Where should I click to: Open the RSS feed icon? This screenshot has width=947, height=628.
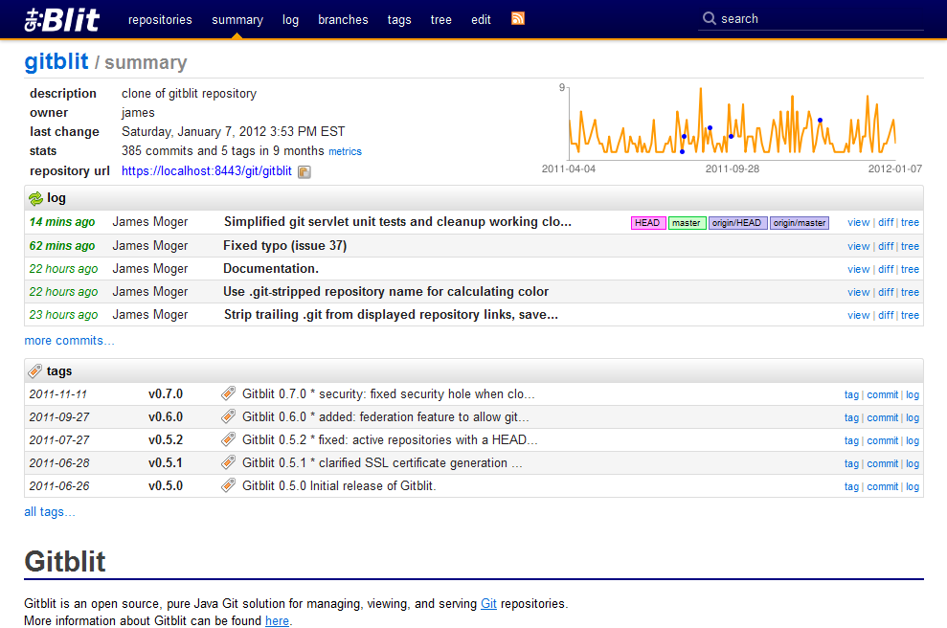[x=518, y=19]
